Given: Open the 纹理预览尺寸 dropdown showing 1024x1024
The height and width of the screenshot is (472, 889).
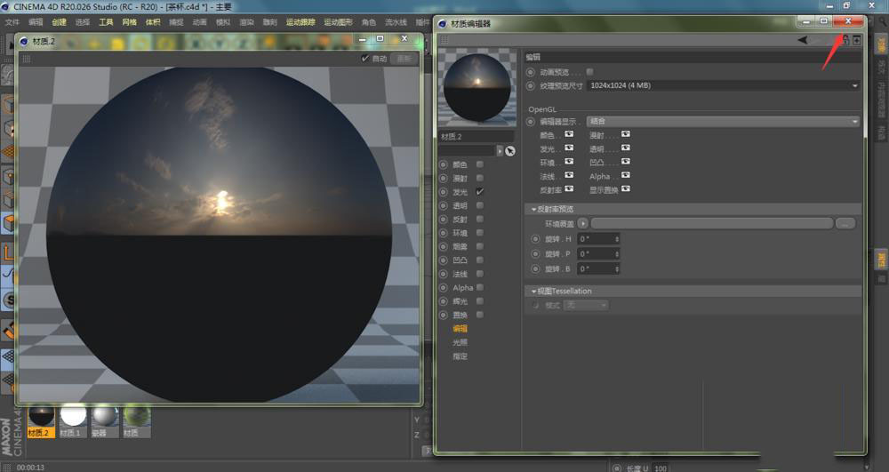Looking at the screenshot, I should click(724, 85).
